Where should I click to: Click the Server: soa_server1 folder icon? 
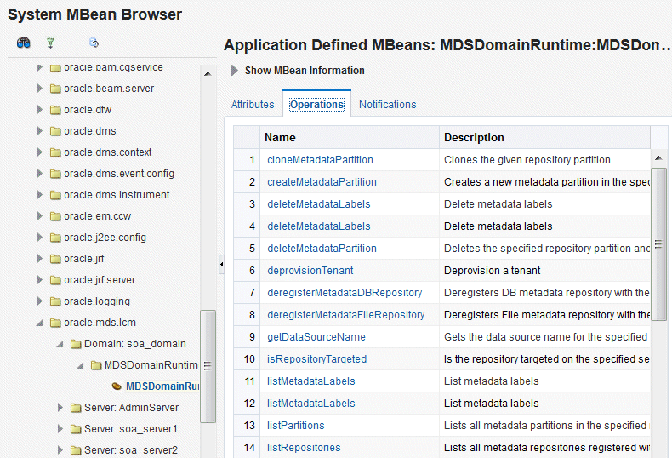coord(76,429)
